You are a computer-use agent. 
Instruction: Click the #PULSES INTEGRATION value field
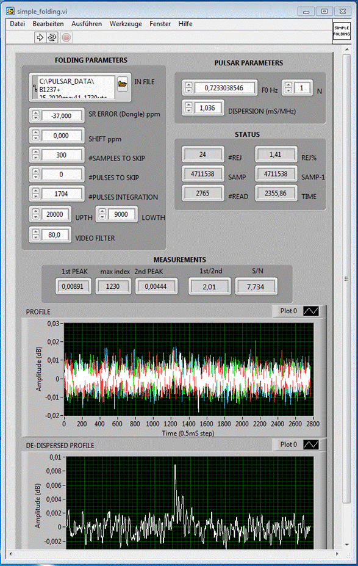click(61, 194)
